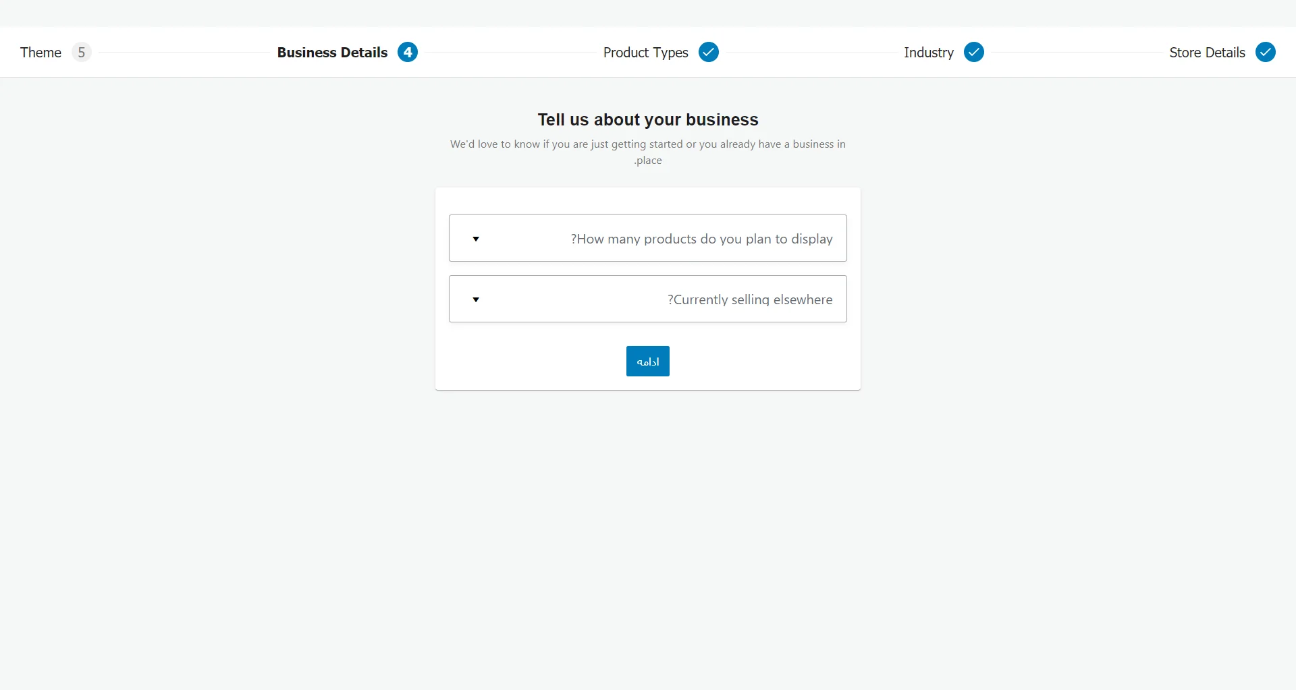Click the progress line between Theme and Business Details

click(x=184, y=53)
